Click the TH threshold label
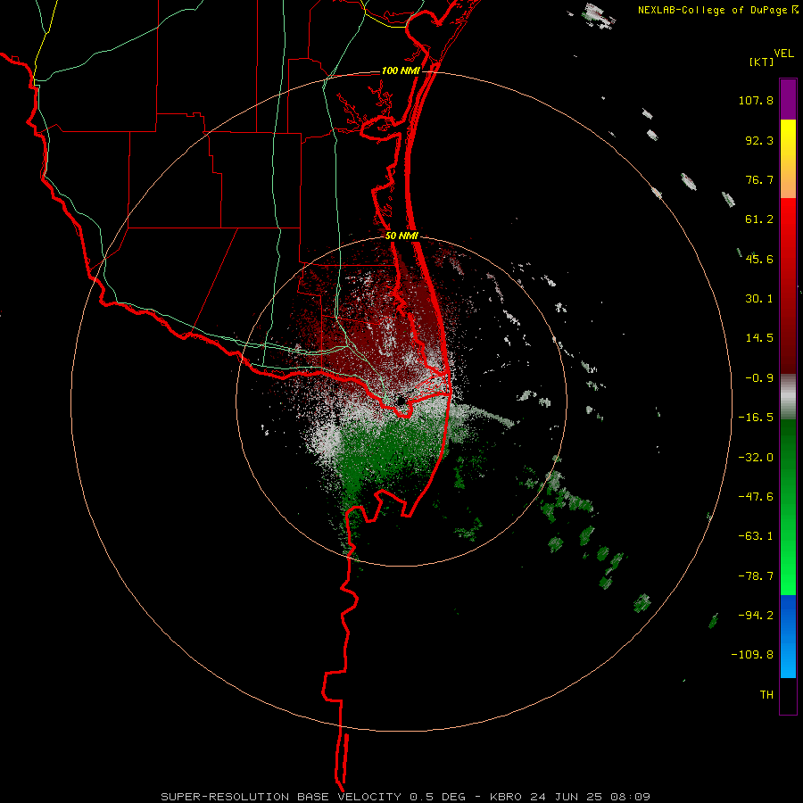The image size is (803, 803). click(766, 695)
